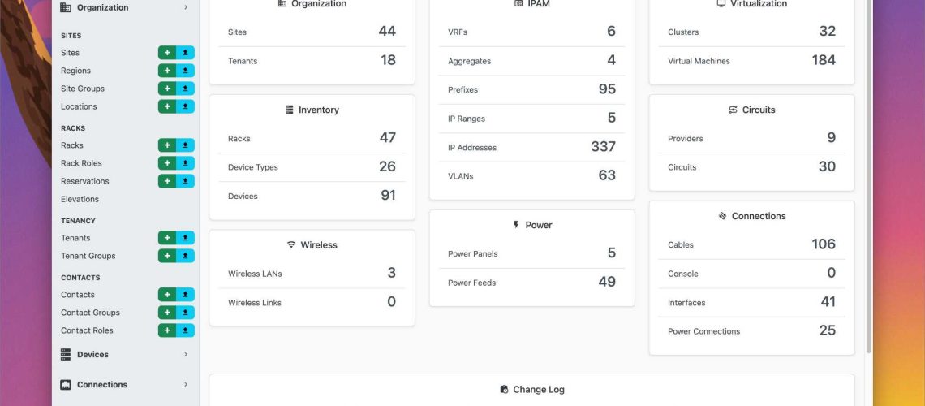The height and width of the screenshot is (406, 925).
Task: Add a new Tenant
Action: pos(167,238)
